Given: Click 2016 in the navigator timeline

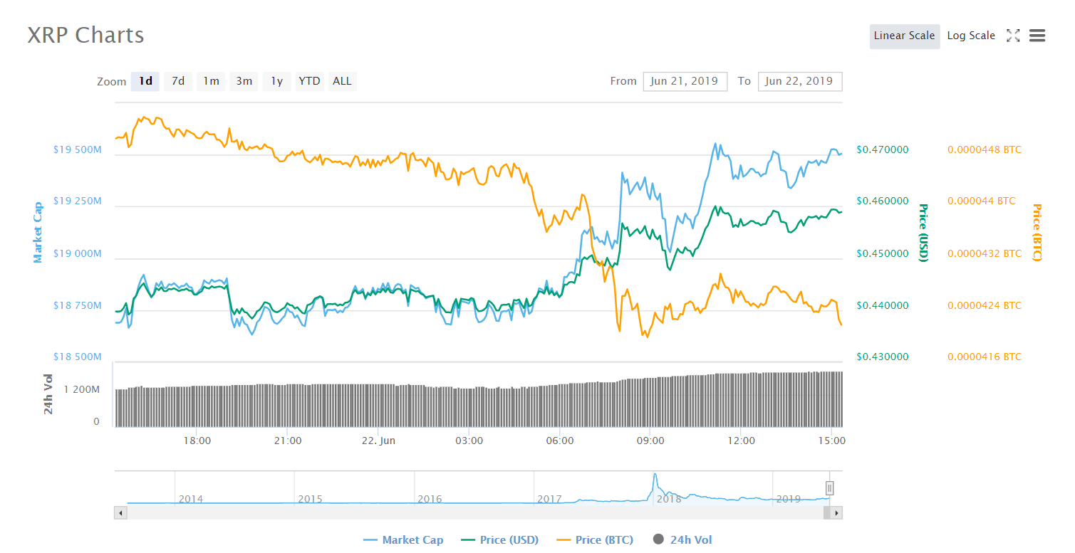Looking at the screenshot, I should [430, 499].
